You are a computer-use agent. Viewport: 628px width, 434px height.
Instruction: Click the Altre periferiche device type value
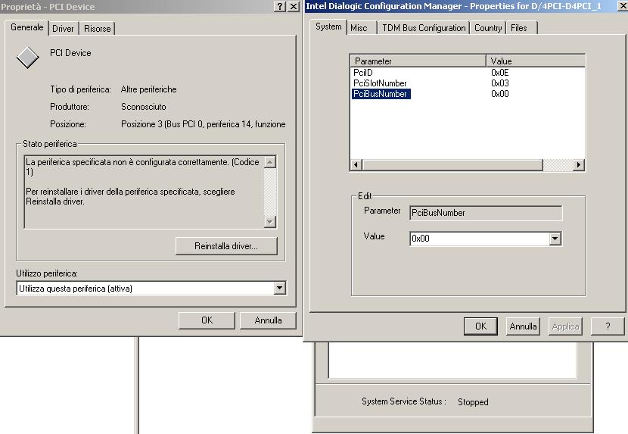tap(148, 89)
